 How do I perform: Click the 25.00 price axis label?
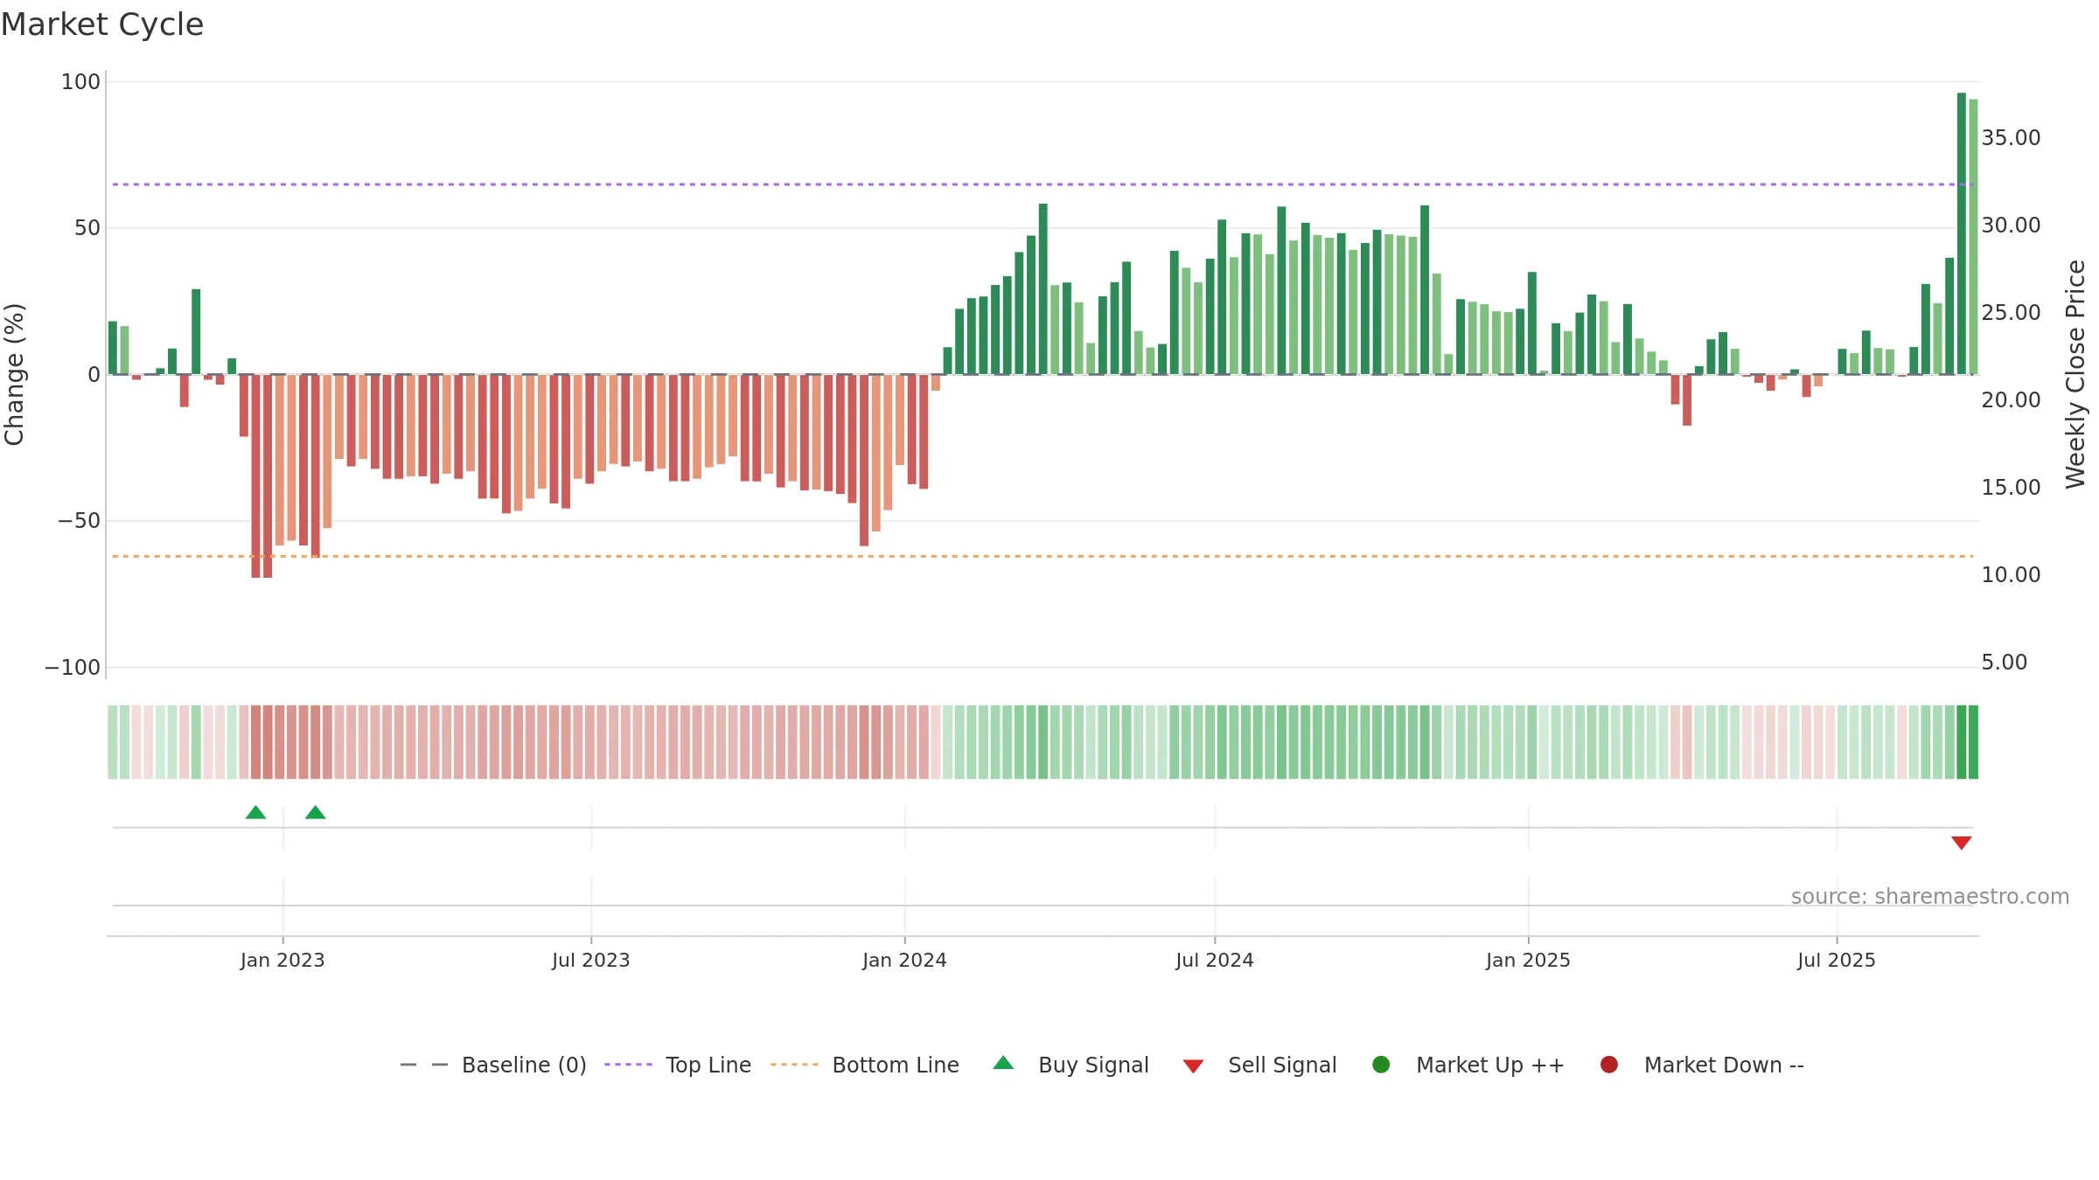point(2011,313)
